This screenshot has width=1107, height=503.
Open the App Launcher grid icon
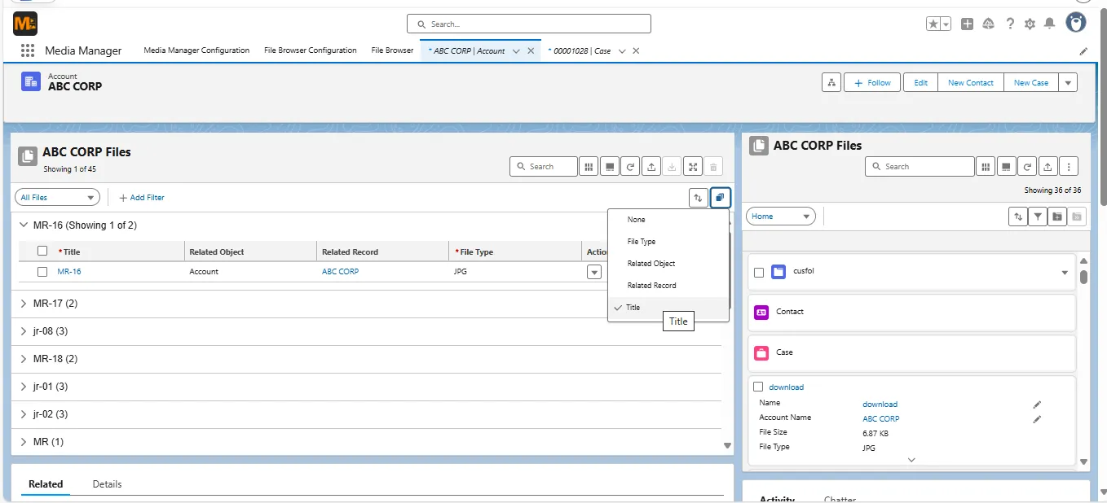pos(28,50)
